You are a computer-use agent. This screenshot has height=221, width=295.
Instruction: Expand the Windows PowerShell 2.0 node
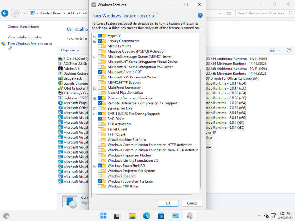point(95,166)
